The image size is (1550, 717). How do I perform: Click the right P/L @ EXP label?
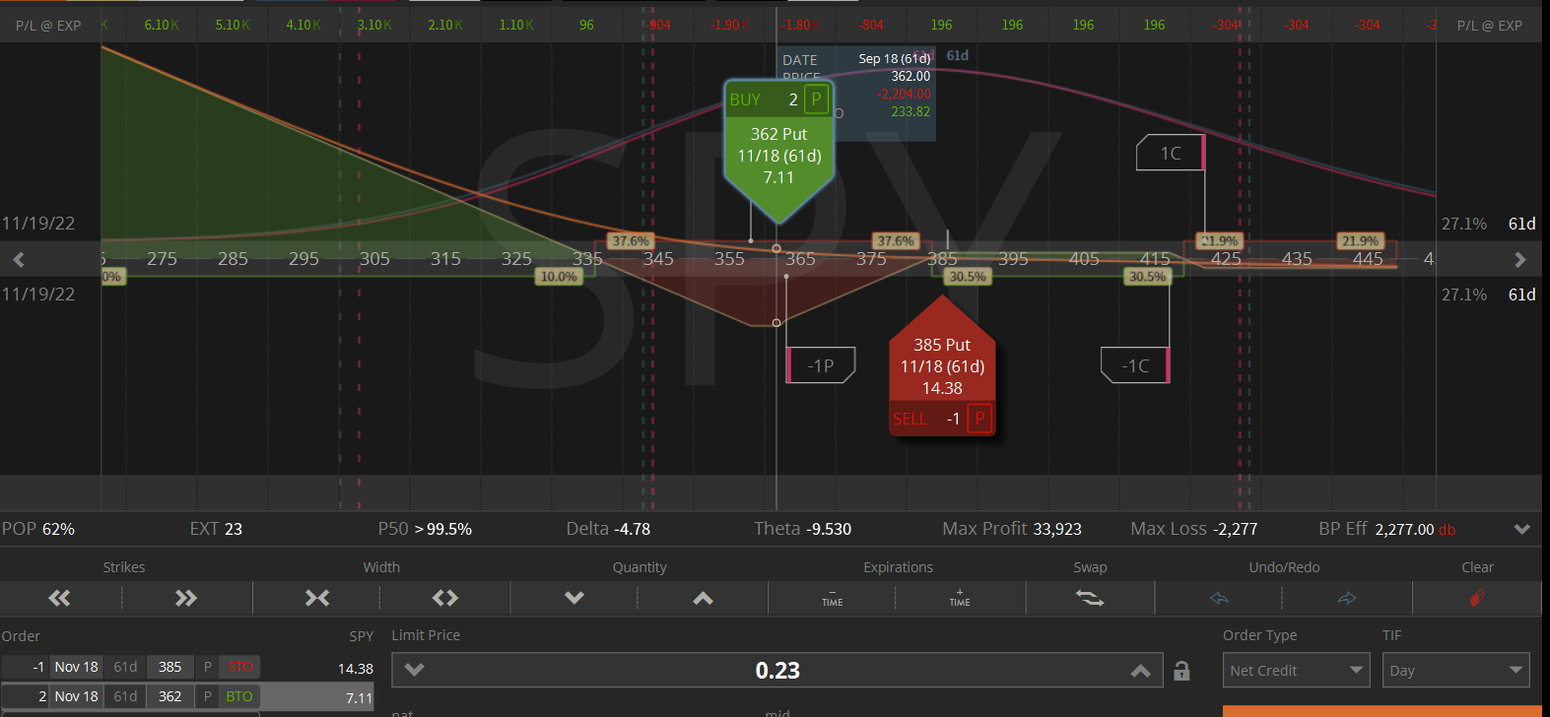[1490, 26]
